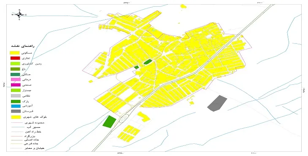
Task: Click the زمین کشاورزی legend label
Action: 32,64
